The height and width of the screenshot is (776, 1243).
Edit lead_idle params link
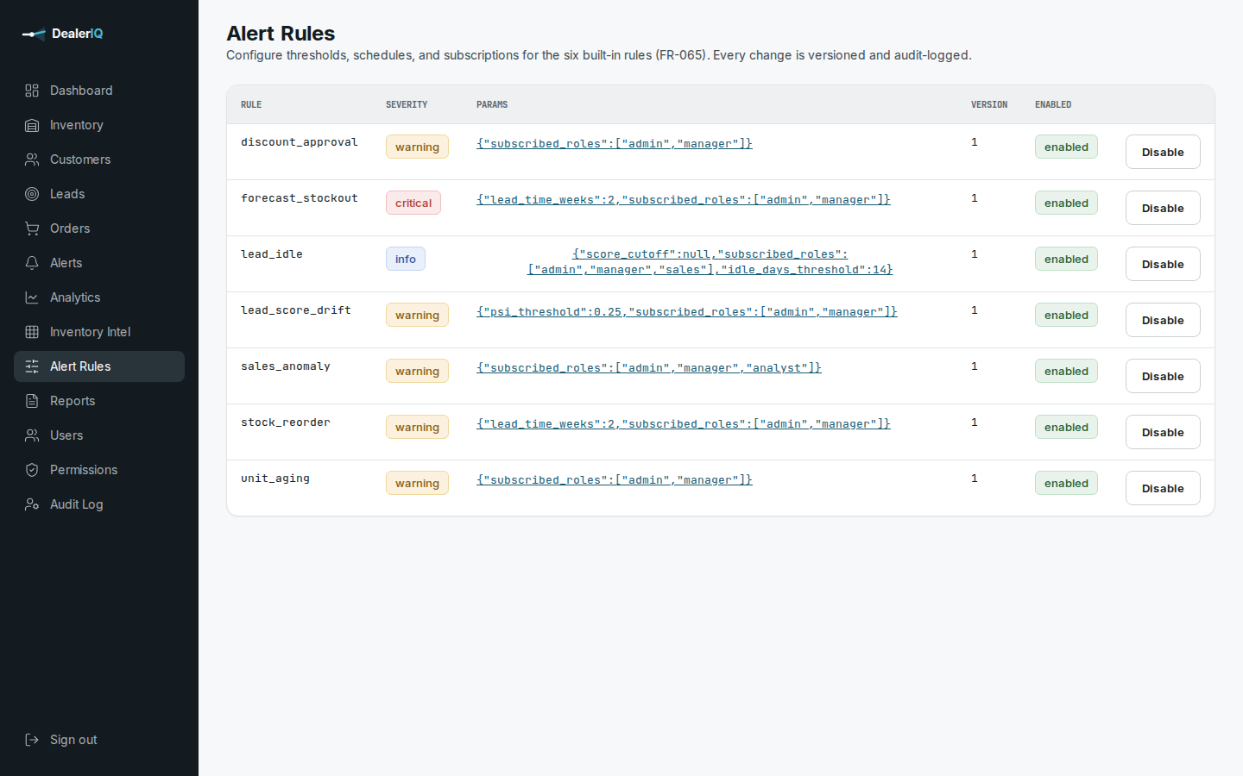(x=710, y=261)
